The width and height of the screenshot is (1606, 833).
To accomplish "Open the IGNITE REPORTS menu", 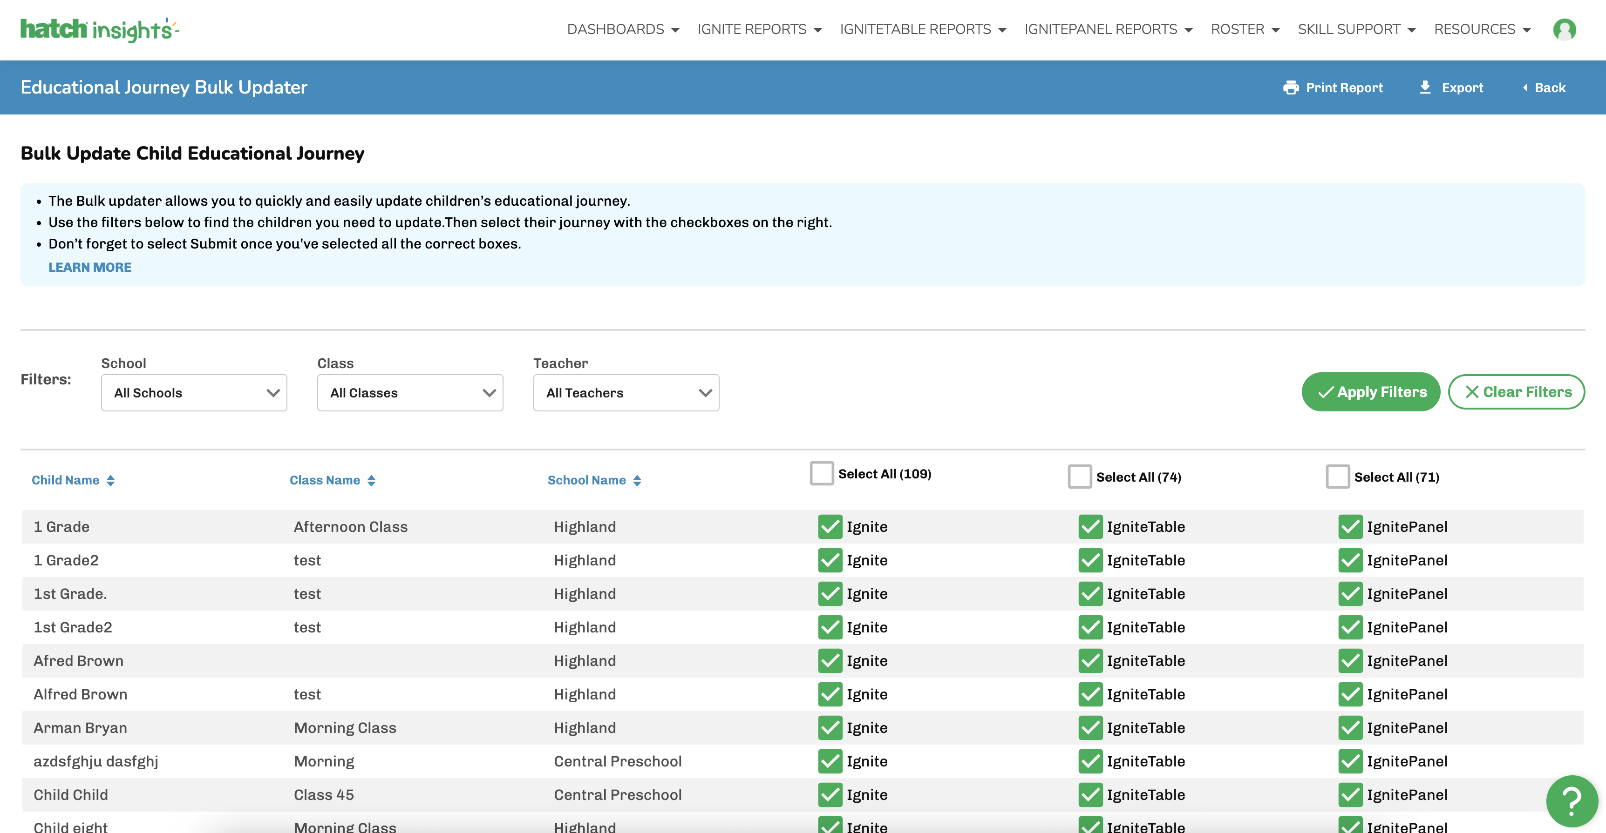I will pos(759,29).
